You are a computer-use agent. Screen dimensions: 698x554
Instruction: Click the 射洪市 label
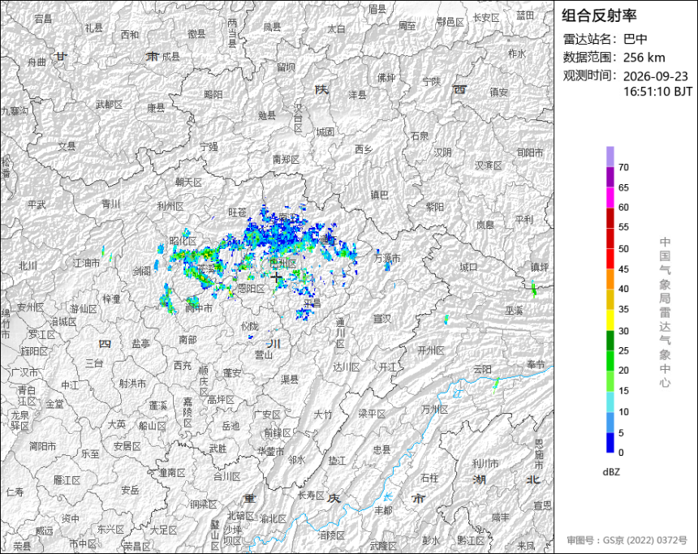coord(132,383)
